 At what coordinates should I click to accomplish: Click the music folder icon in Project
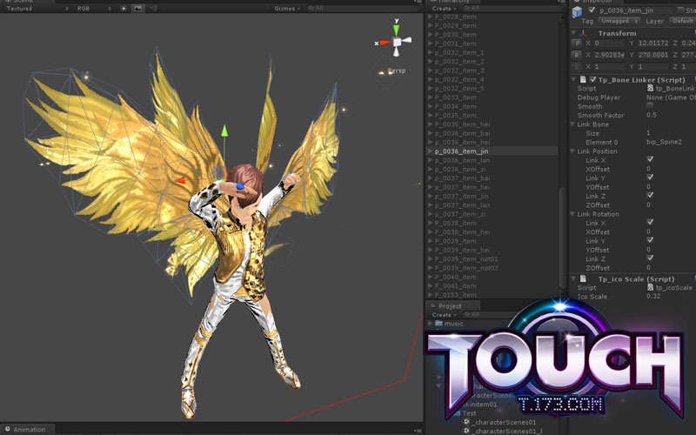coord(439,323)
